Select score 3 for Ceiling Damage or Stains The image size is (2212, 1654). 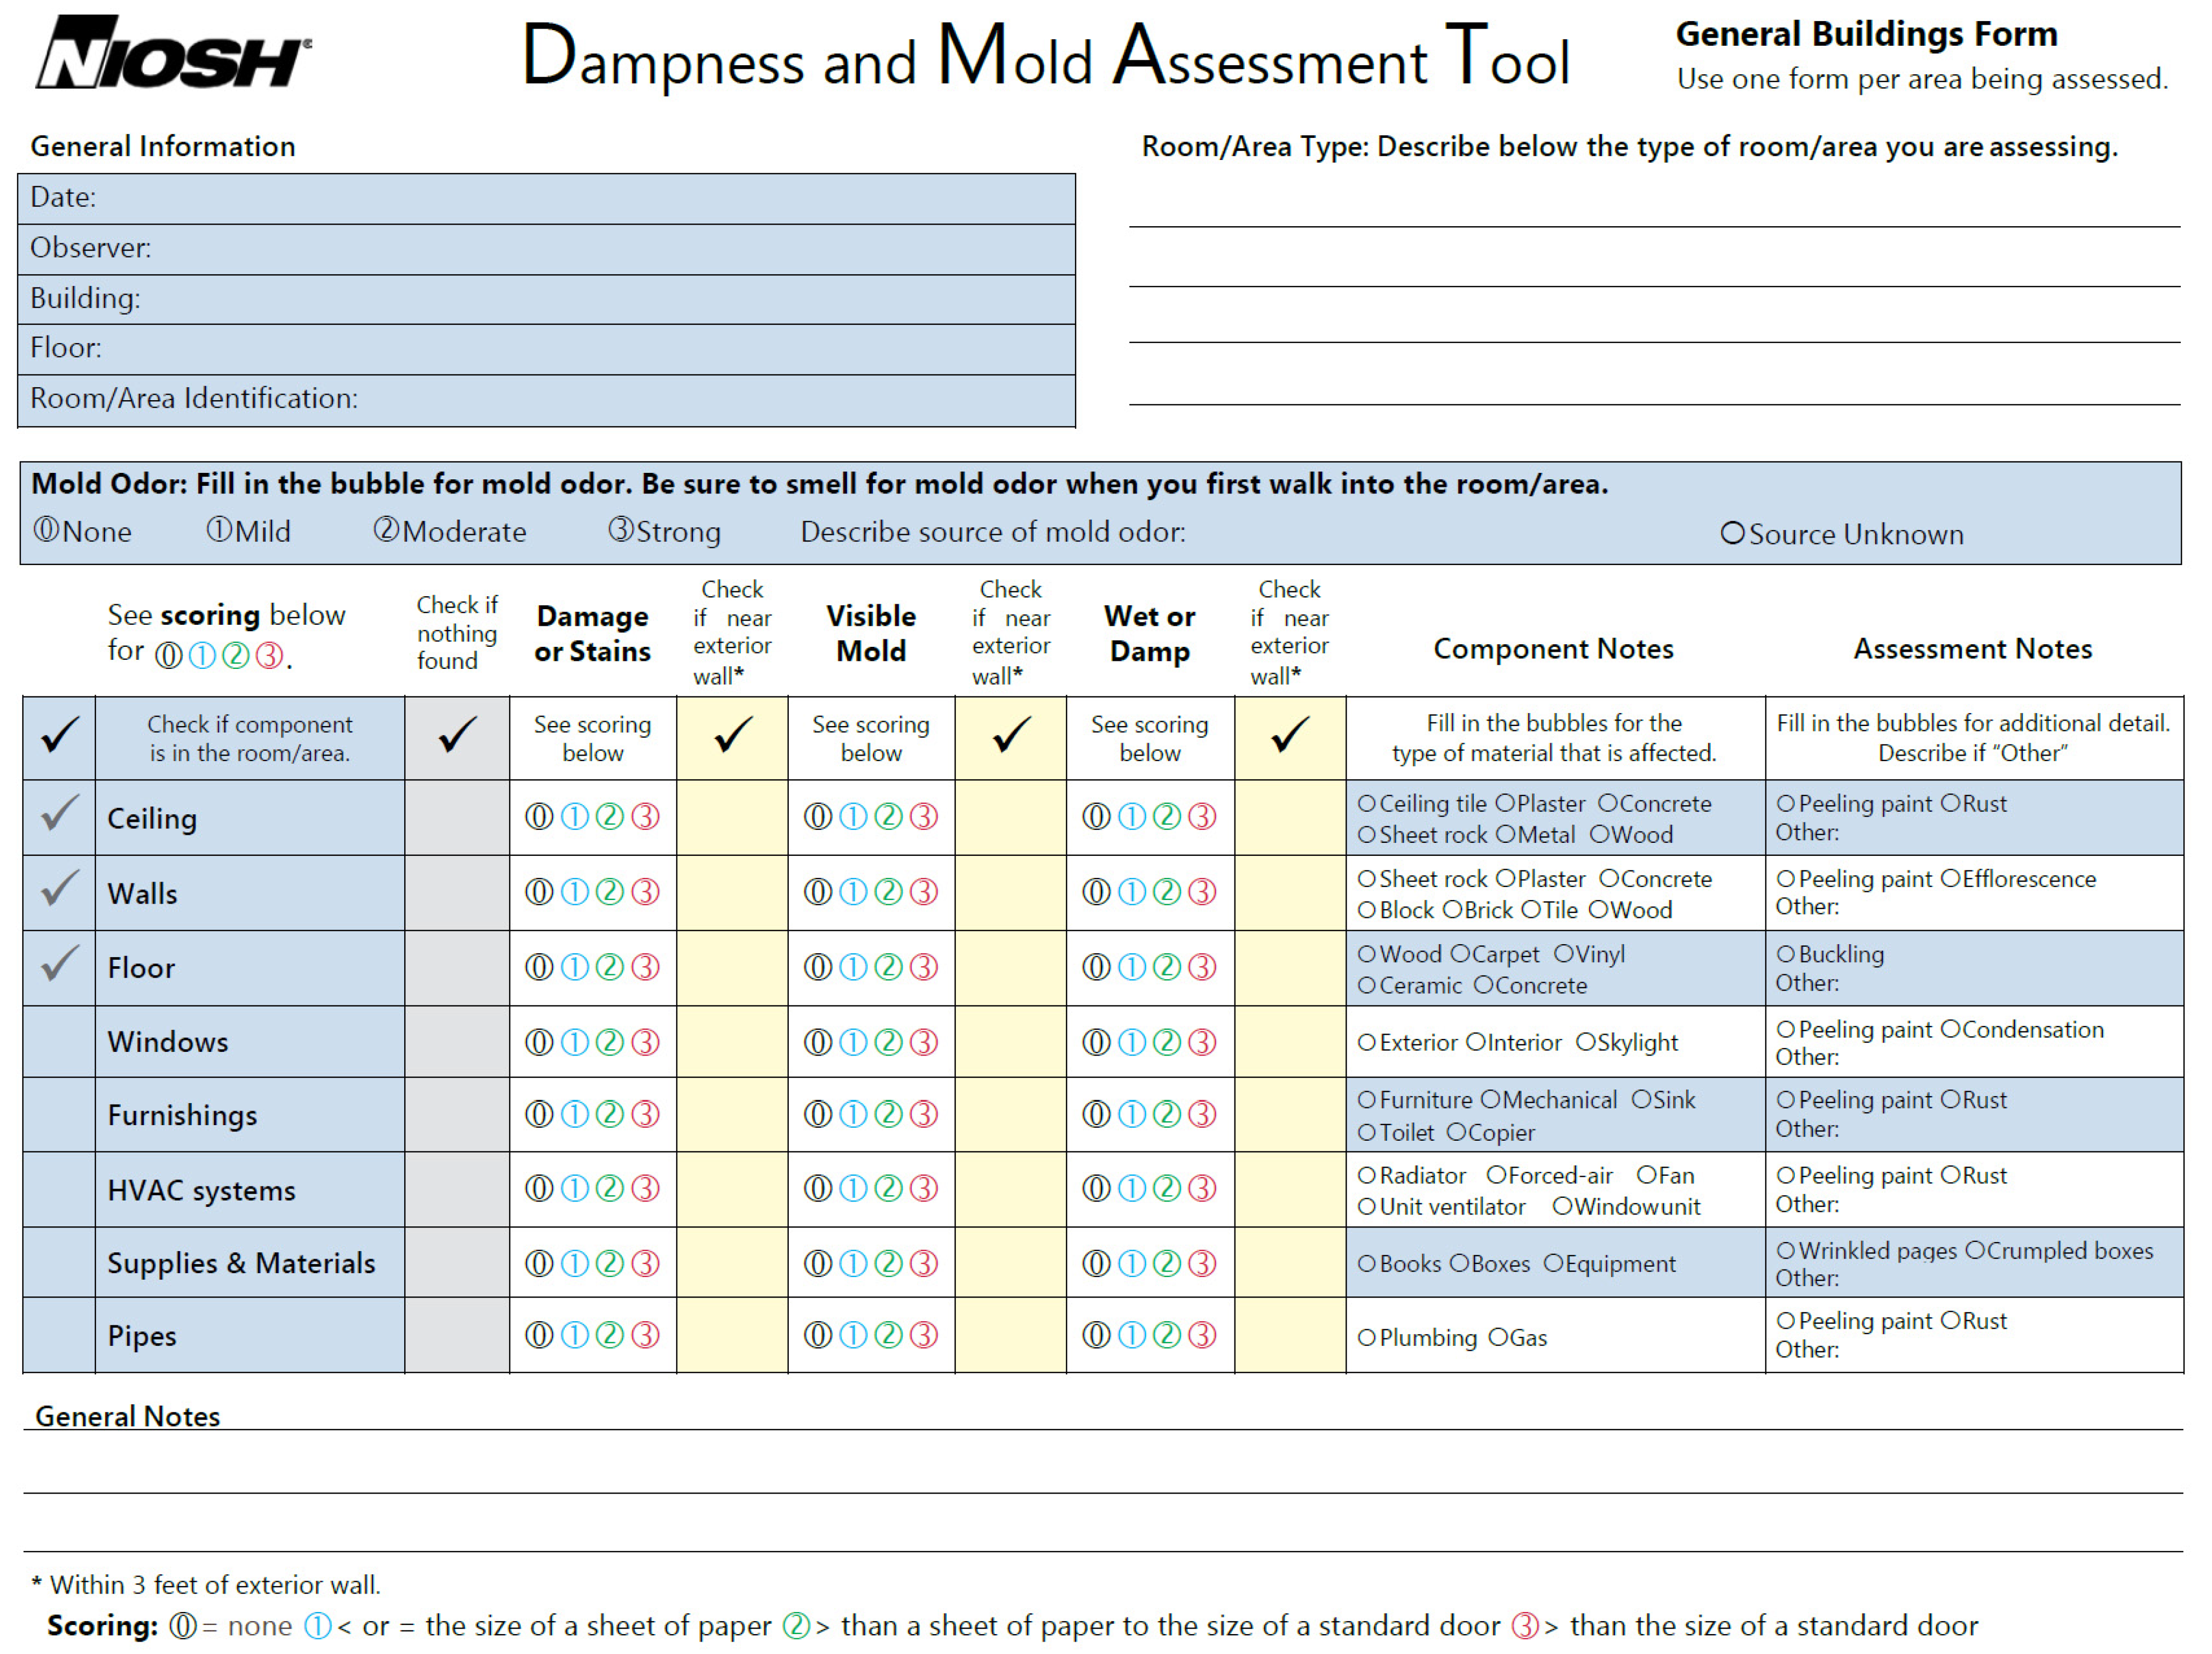(x=646, y=816)
